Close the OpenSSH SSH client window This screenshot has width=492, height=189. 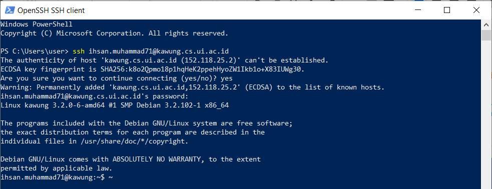[x=476, y=10]
